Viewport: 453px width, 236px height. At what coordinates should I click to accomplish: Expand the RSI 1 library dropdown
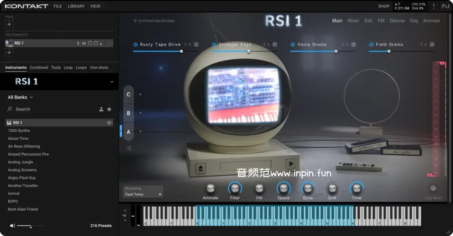(x=111, y=82)
